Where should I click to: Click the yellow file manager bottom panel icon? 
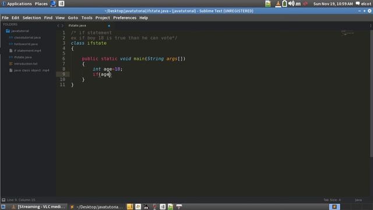[x=130, y=207]
